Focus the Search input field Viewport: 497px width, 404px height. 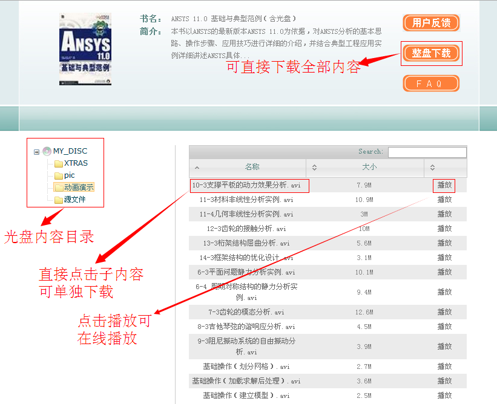(x=427, y=152)
